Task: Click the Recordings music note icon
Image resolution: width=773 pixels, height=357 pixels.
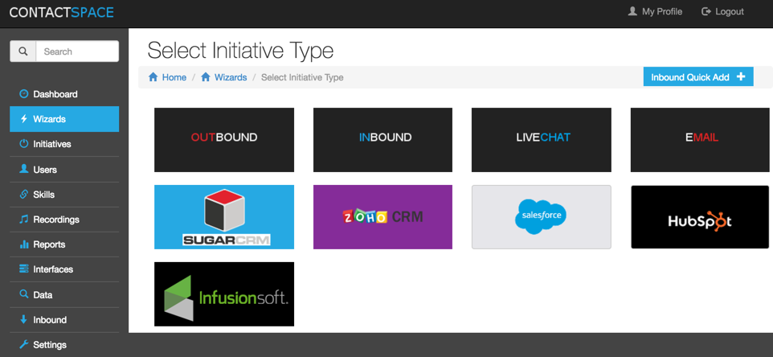Action: (x=23, y=220)
